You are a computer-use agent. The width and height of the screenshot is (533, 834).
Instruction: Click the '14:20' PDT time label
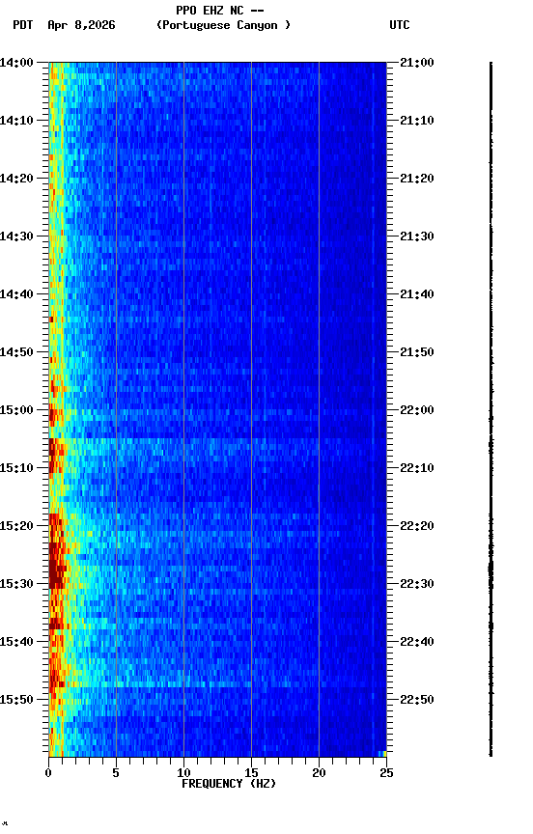(16, 179)
